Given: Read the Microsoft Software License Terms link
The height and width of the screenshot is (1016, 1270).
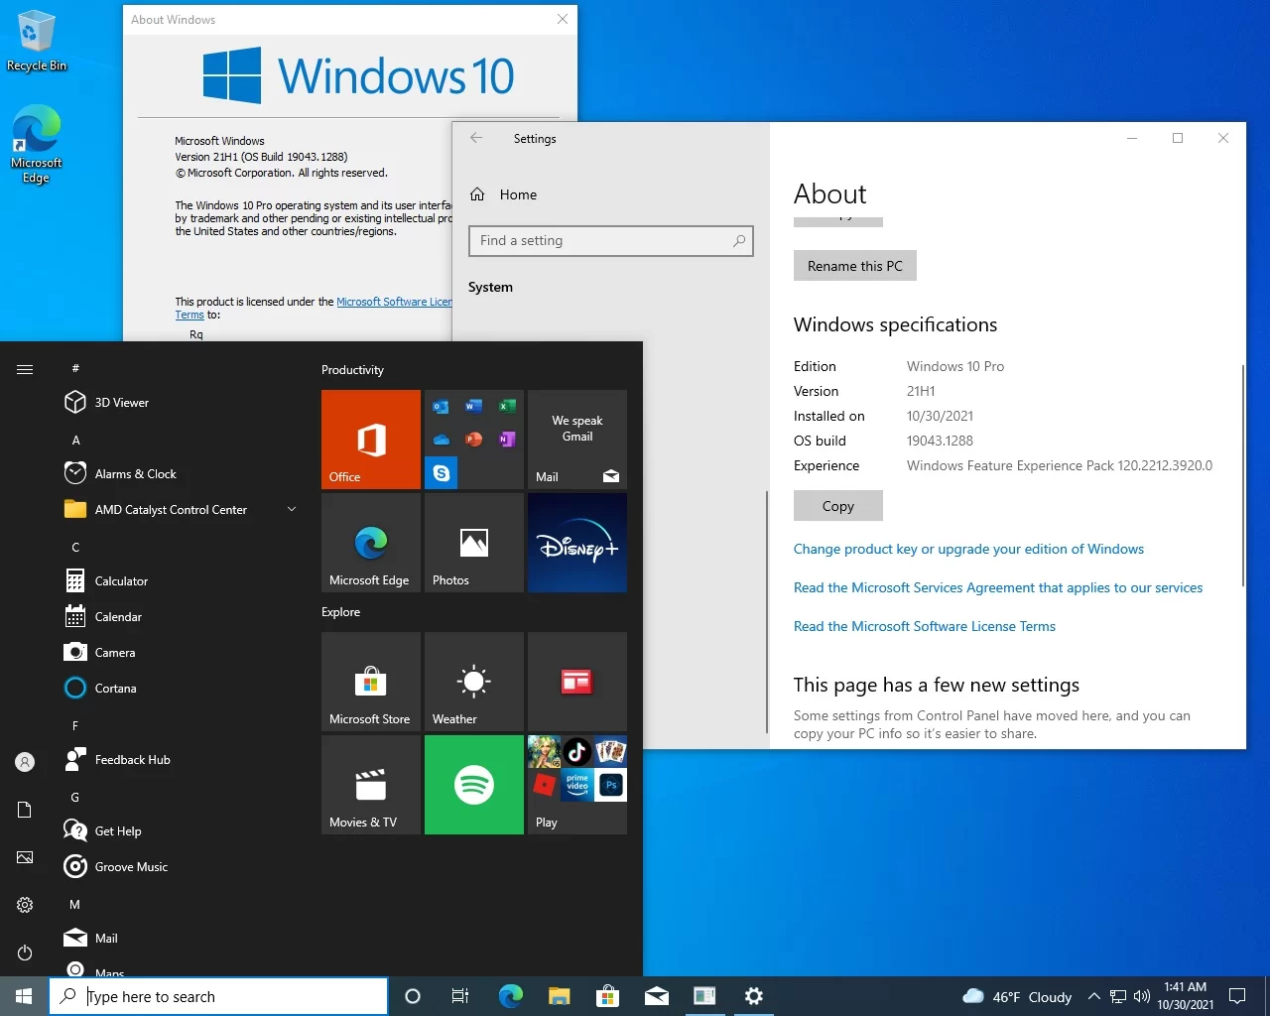Looking at the screenshot, I should click(924, 626).
